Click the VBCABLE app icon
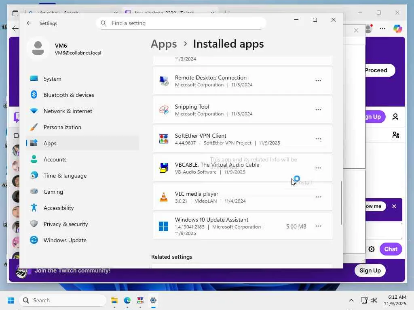This screenshot has height=310, width=414. pyautogui.click(x=164, y=168)
